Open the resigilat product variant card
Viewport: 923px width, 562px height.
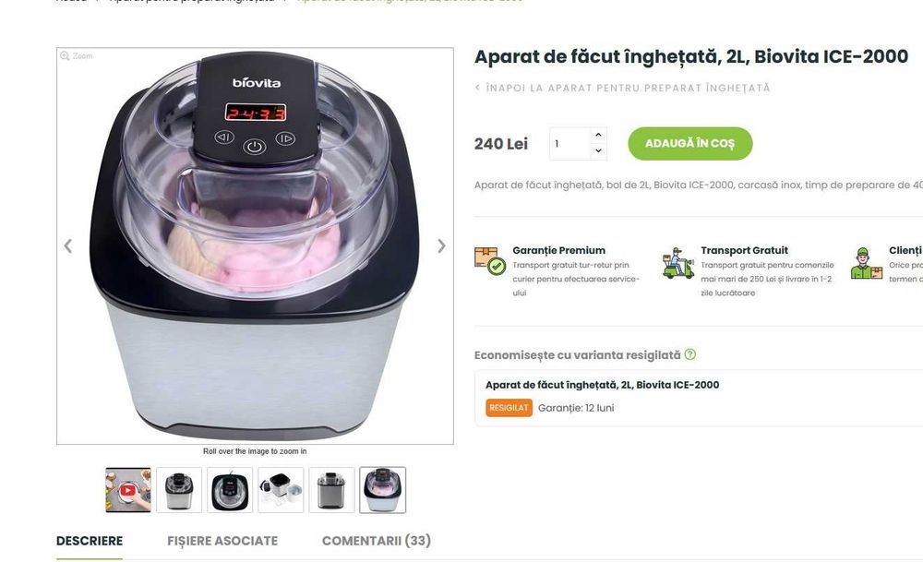tap(698, 398)
